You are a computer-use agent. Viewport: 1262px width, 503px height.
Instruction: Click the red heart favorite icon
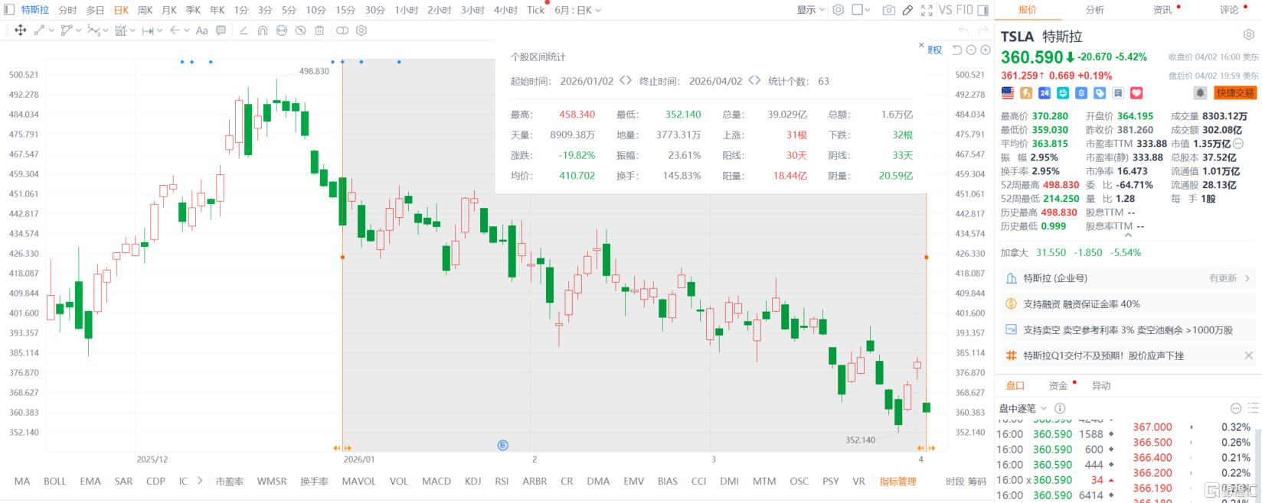[x=1136, y=92]
